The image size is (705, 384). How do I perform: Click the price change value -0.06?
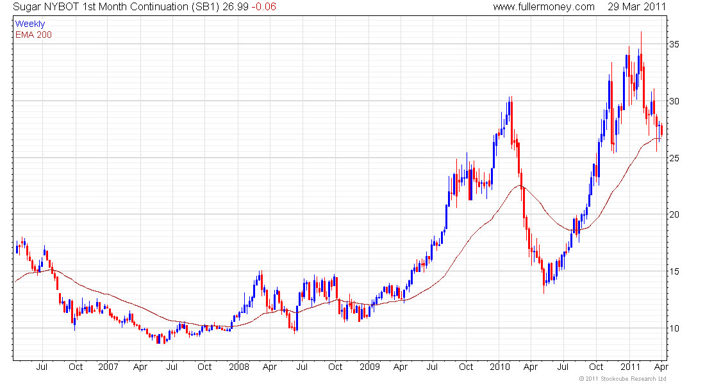click(263, 7)
